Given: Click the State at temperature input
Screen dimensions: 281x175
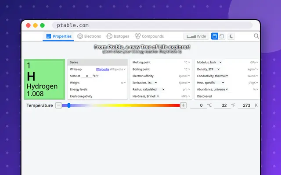Looking at the screenshot, I should click(x=86, y=76).
